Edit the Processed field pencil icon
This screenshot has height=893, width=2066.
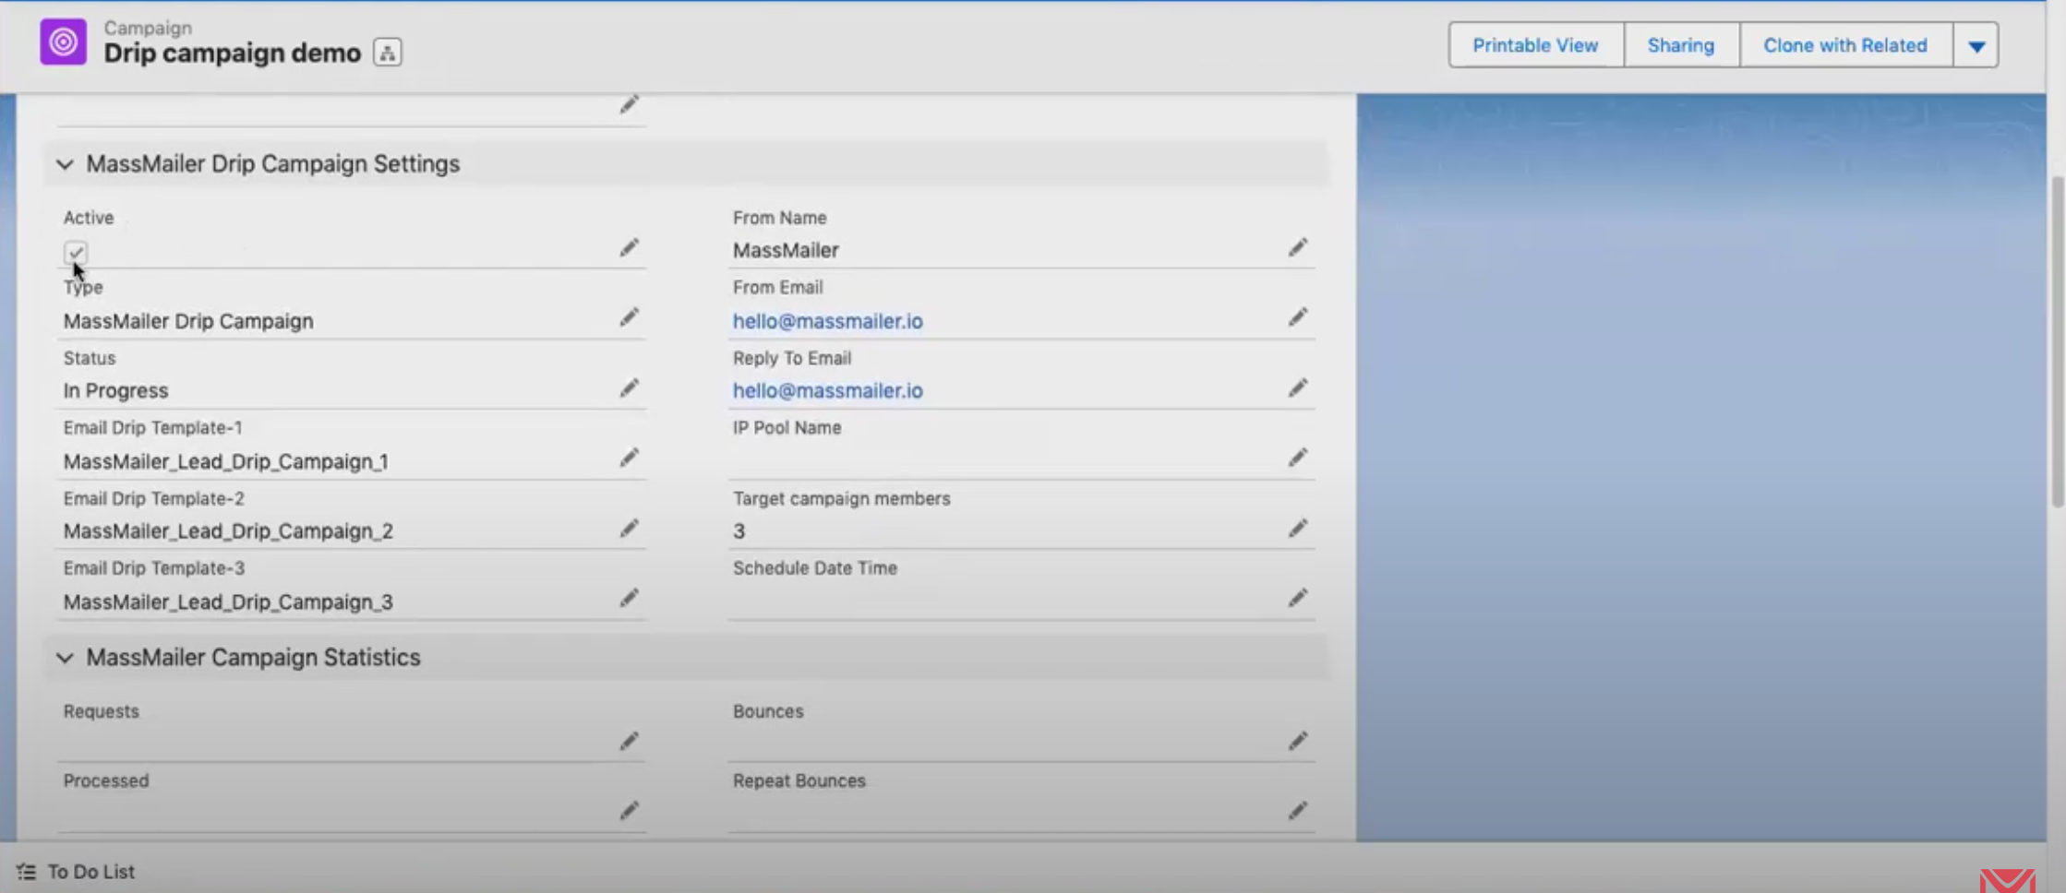click(629, 811)
